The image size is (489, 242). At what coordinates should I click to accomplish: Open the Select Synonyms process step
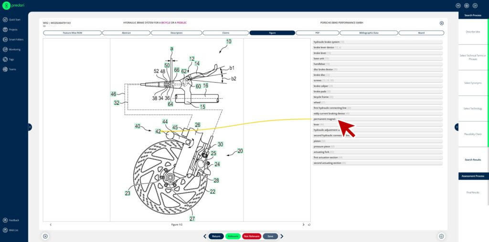pyautogui.click(x=473, y=83)
